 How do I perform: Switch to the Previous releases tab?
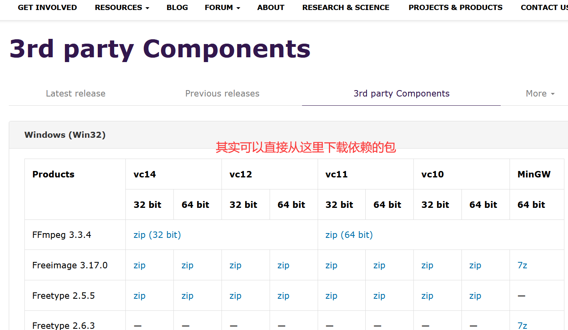(x=222, y=94)
